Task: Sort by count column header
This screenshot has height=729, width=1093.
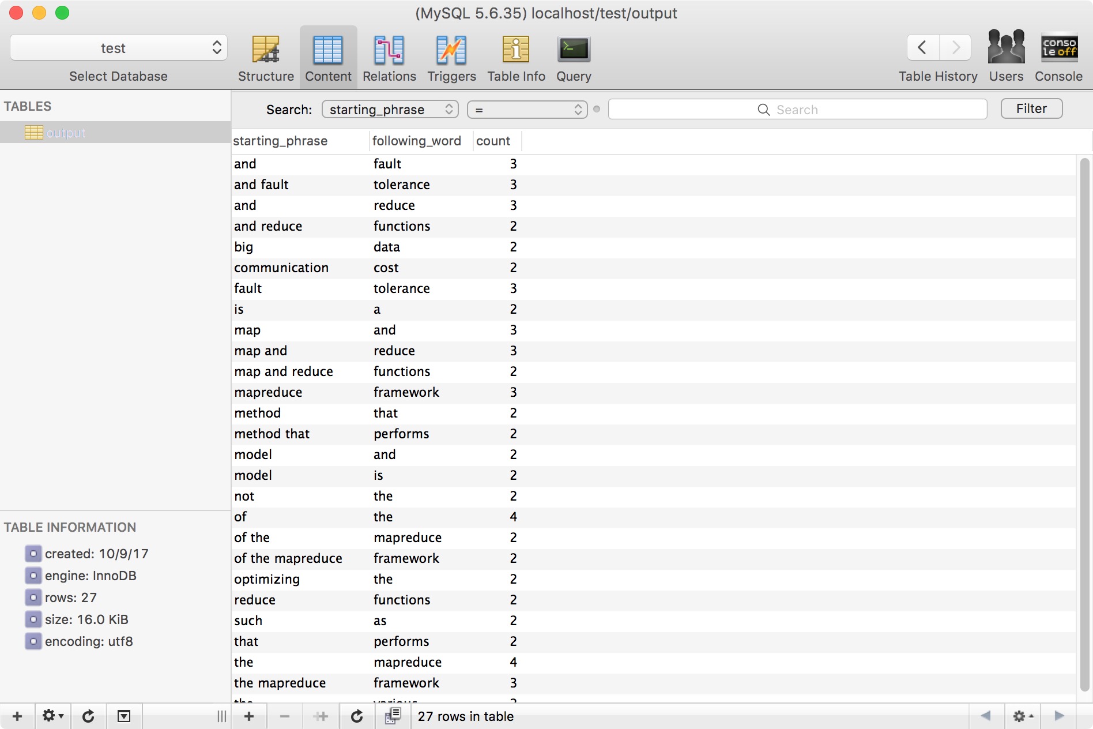Action: 497,141
